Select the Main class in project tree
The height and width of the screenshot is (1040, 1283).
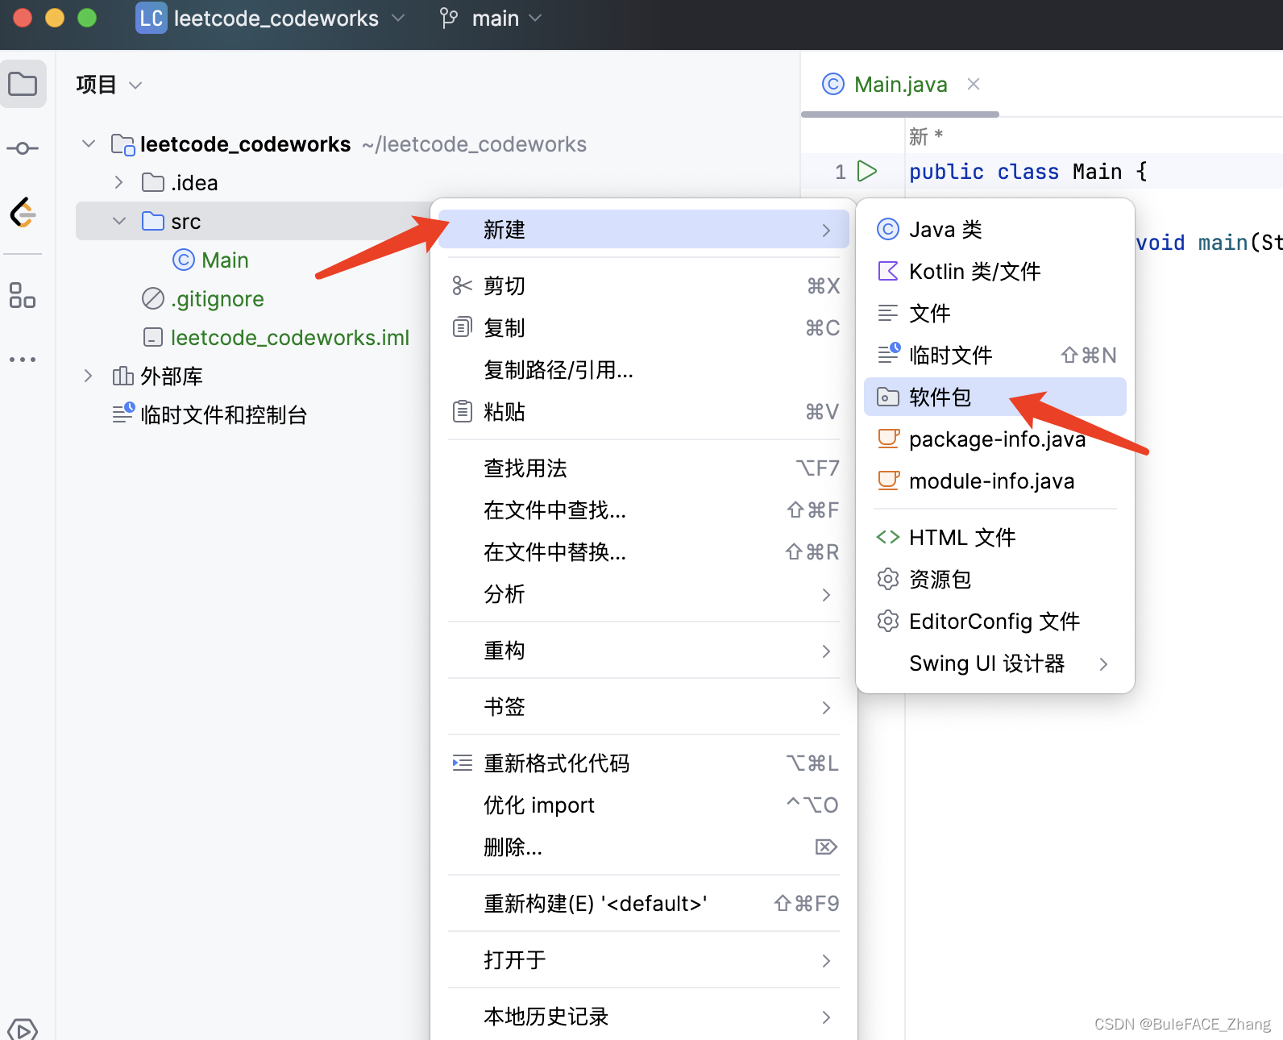(x=224, y=260)
